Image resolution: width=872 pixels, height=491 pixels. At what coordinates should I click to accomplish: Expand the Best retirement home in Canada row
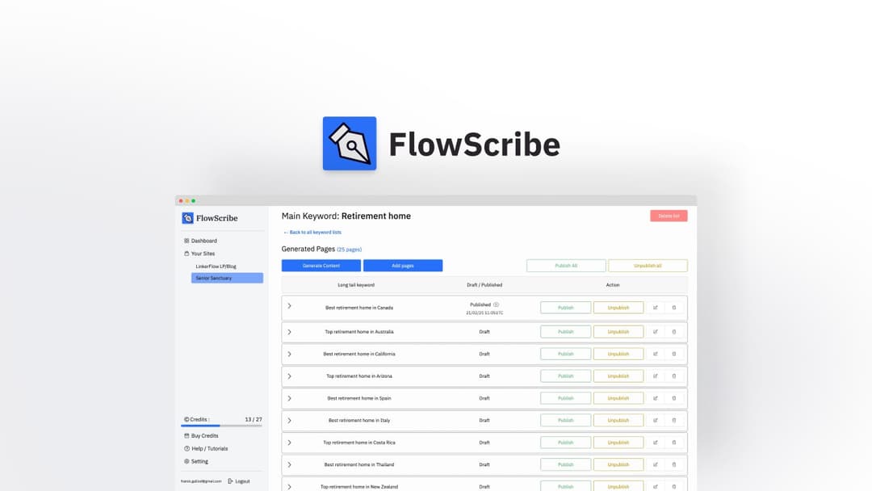[x=289, y=308]
